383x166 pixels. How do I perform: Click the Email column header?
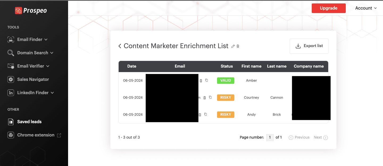180,66
